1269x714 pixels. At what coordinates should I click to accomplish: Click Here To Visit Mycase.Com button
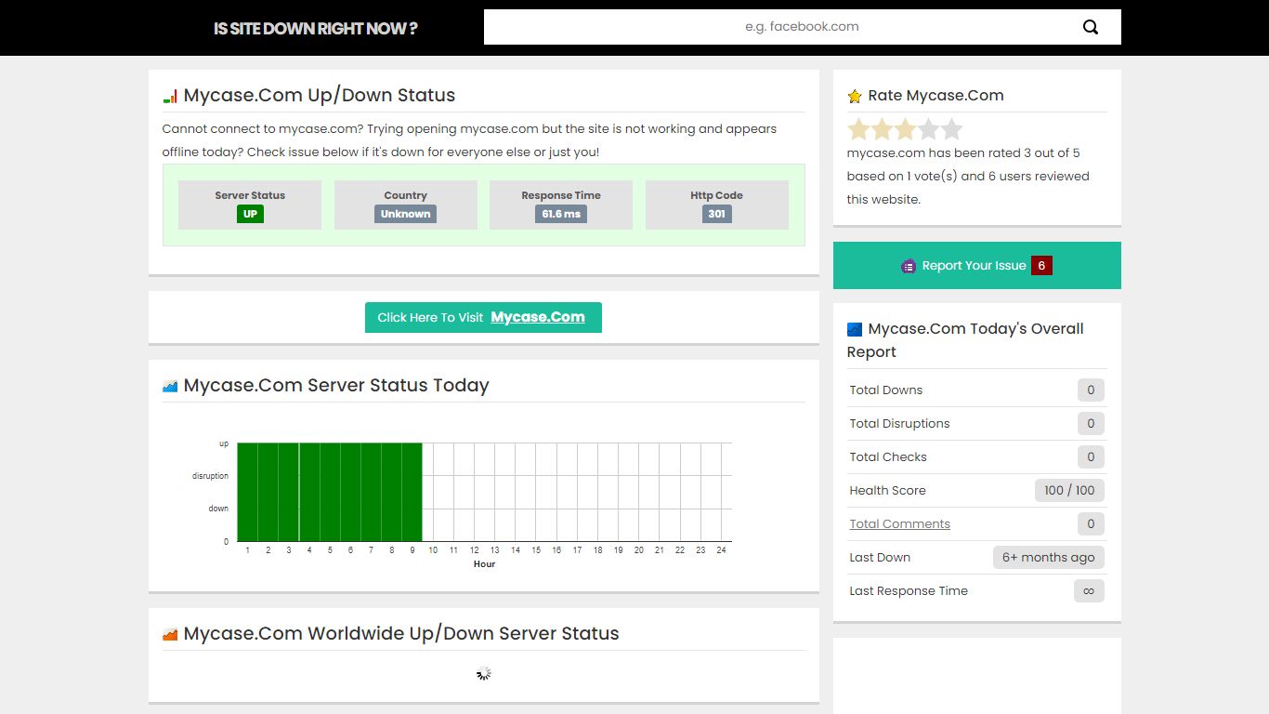tap(483, 317)
